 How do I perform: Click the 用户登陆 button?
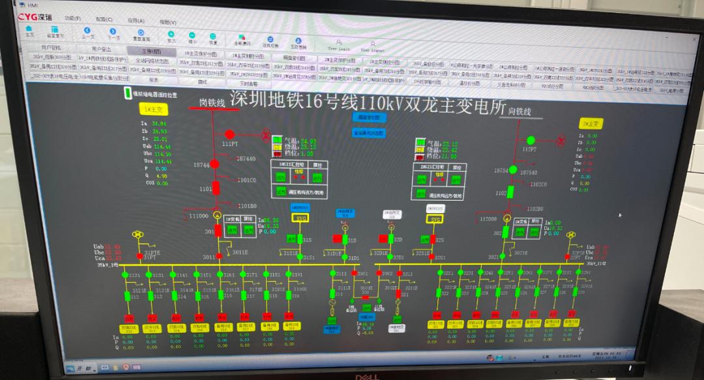(51, 48)
